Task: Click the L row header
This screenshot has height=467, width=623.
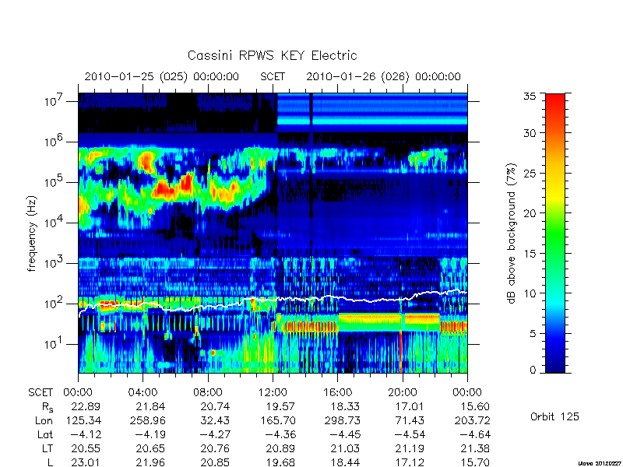Action: coord(50,462)
